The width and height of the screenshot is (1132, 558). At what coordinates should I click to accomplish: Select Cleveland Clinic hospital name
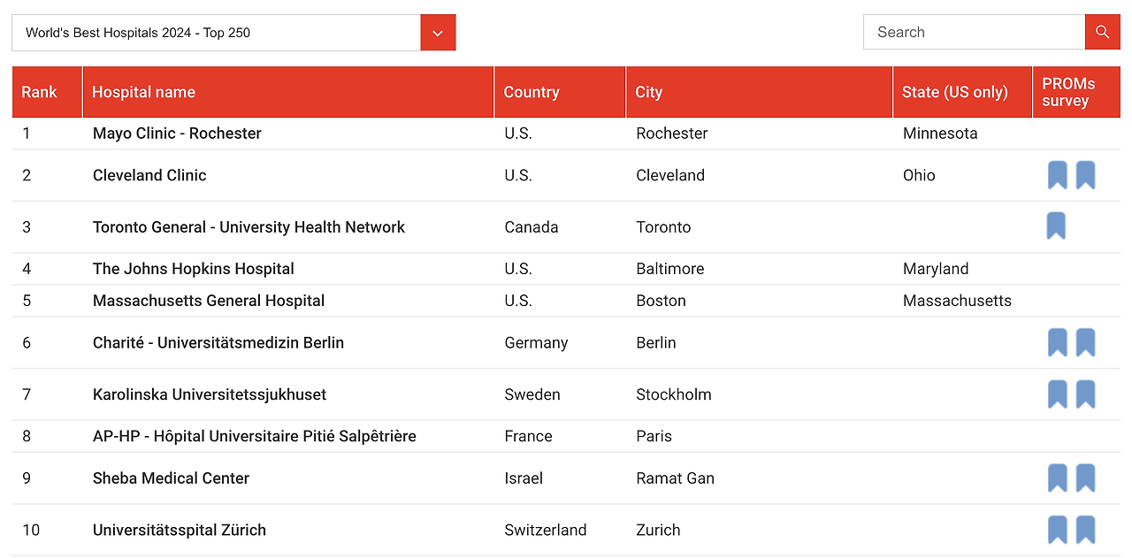[x=149, y=175]
